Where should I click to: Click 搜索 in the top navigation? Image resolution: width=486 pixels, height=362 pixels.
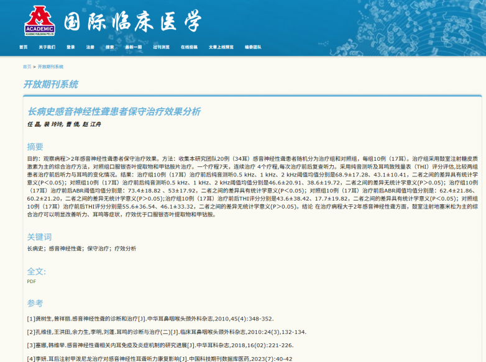110,47
